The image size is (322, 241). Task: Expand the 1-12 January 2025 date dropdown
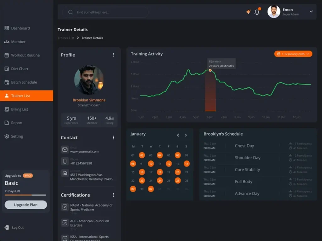pyautogui.click(x=293, y=54)
